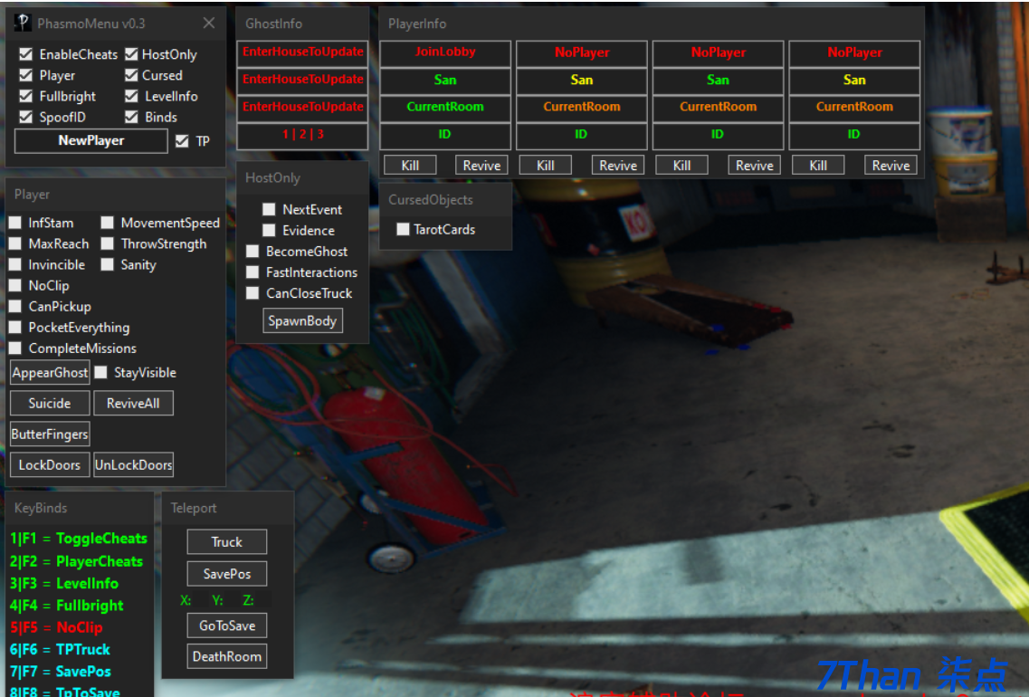Enable the StayVisible checkbox
Screen dimensions: 1029x697
100,372
